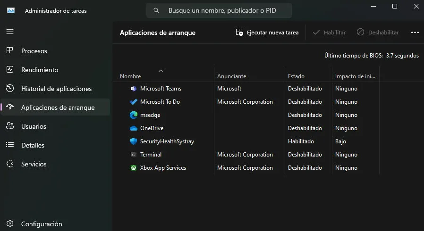Open the Procesos tab

pyautogui.click(x=55, y=51)
